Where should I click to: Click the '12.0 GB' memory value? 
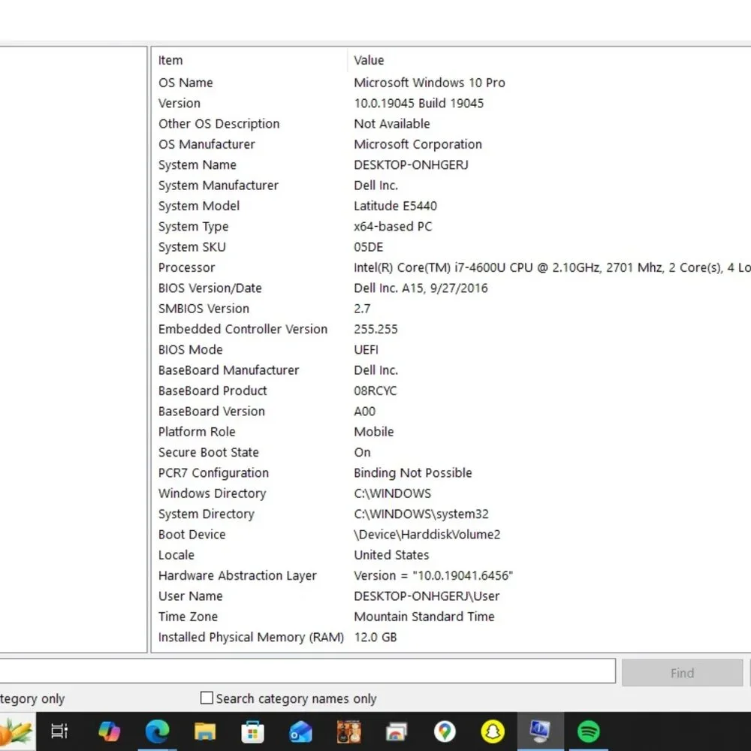[x=375, y=639]
